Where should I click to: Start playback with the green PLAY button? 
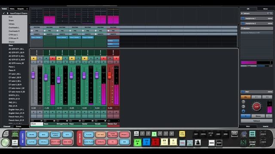[137, 142]
